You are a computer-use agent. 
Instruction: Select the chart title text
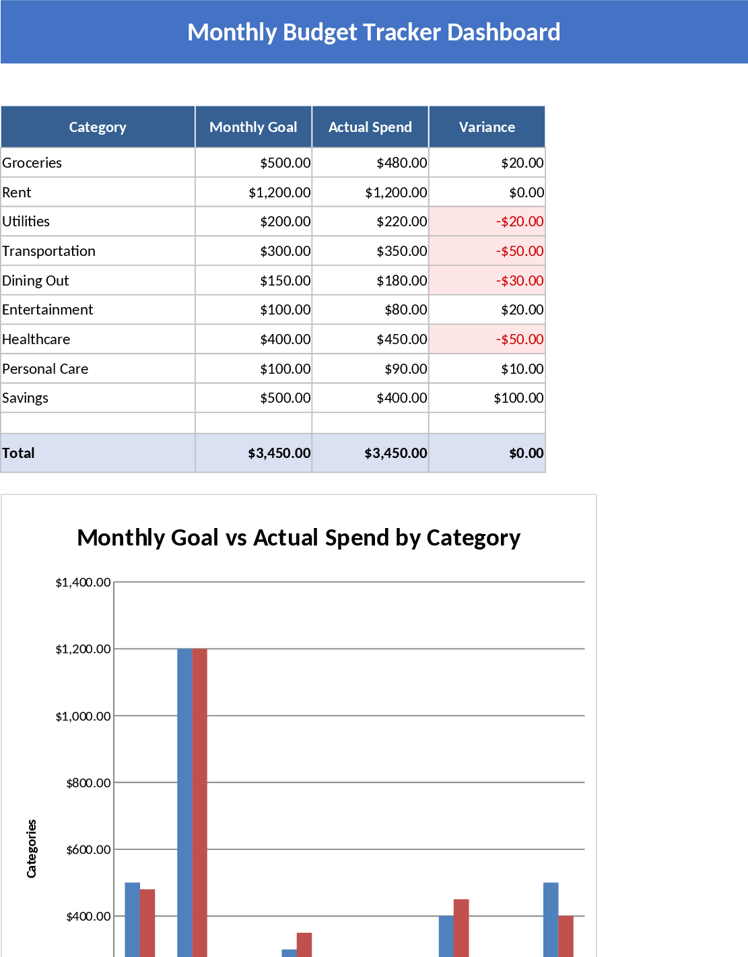[299, 537]
